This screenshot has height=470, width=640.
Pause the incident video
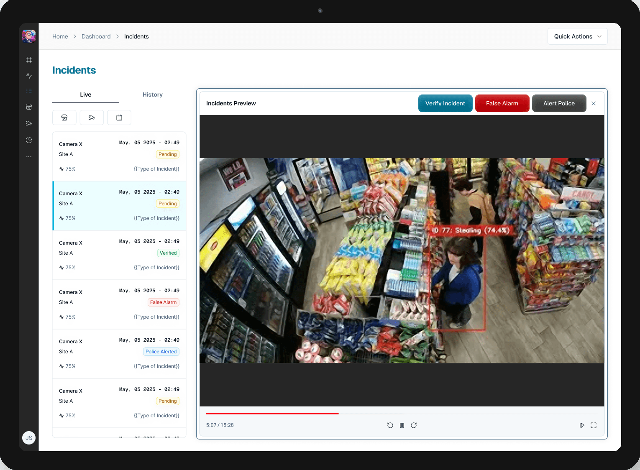click(x=402, y=425)
